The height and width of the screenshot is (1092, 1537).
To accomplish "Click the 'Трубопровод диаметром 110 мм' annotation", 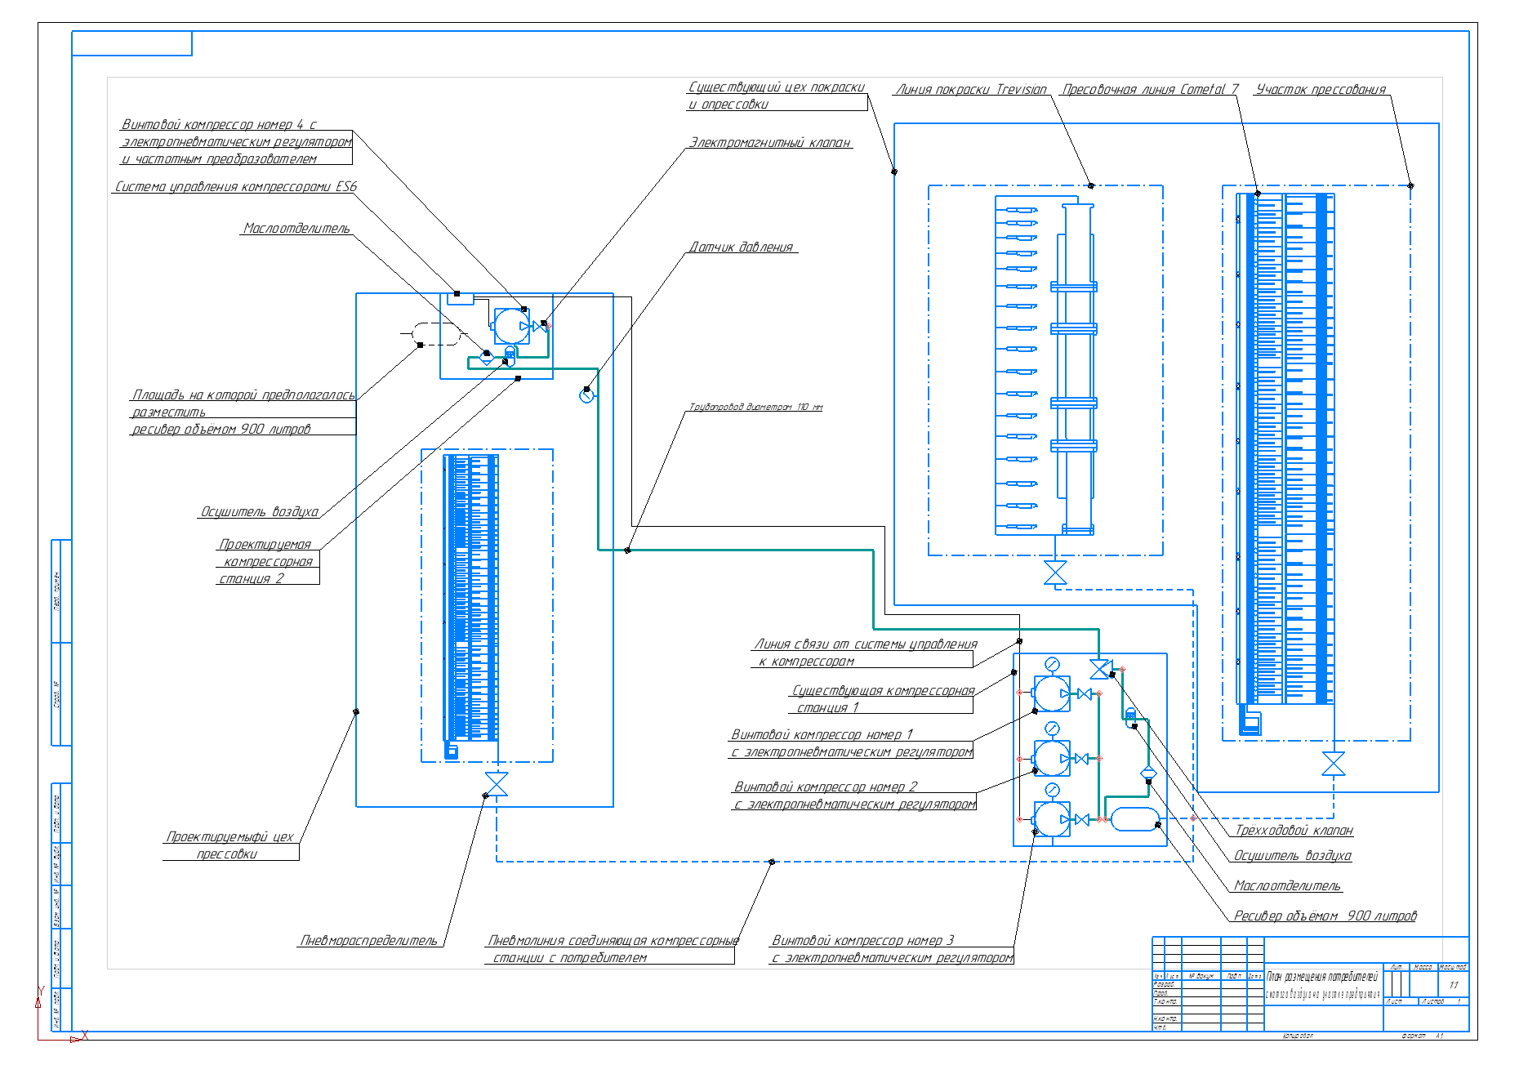I will point(755,407).
